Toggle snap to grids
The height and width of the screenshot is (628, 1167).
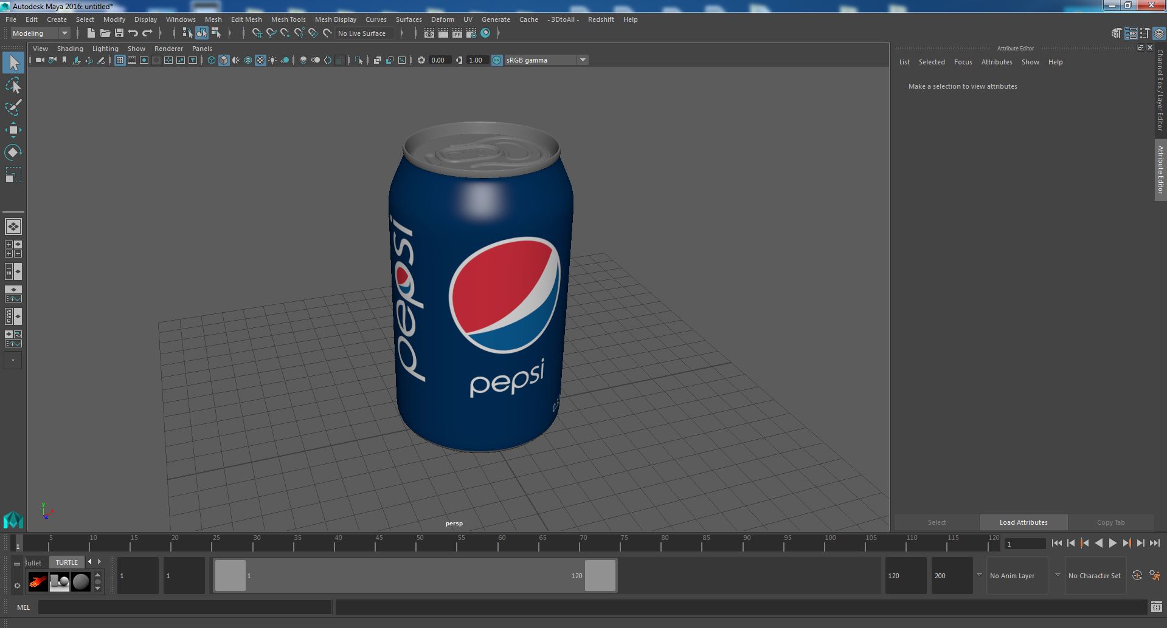(x=257, y=33)
